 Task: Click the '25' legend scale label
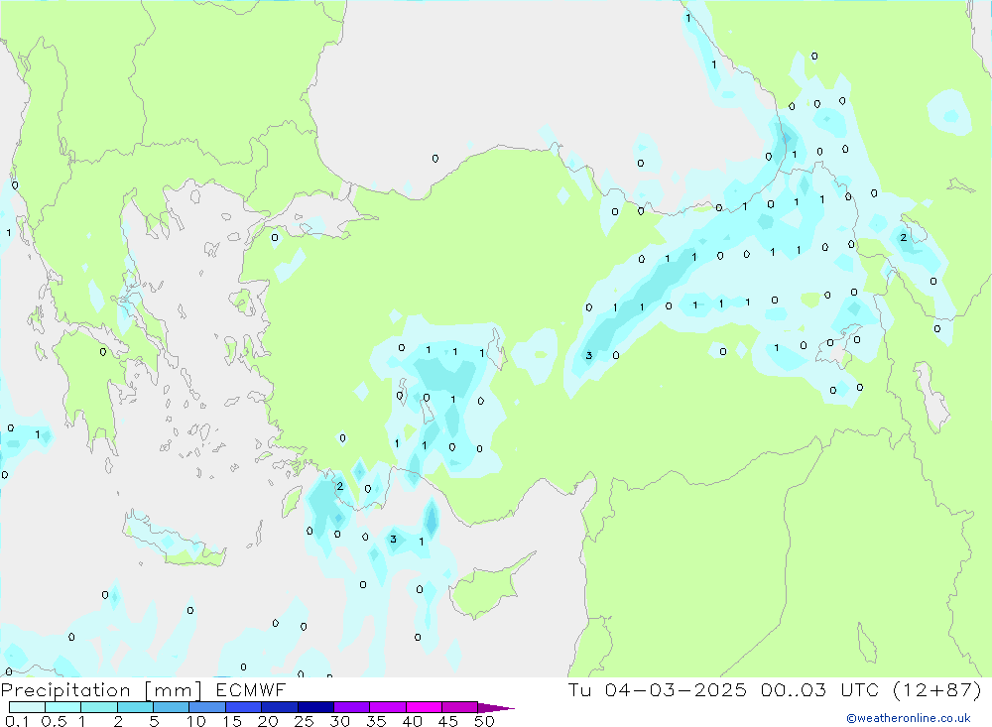click(304, 721)
